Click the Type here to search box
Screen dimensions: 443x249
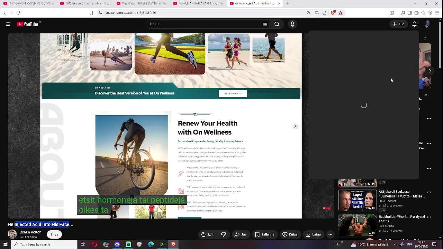[x=44, y=245]
